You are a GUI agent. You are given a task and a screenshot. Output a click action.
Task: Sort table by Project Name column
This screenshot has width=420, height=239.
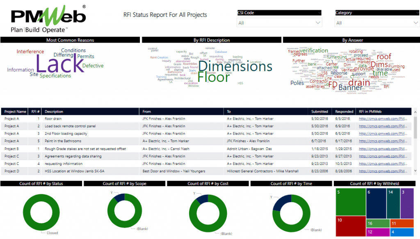click(15, 111)
